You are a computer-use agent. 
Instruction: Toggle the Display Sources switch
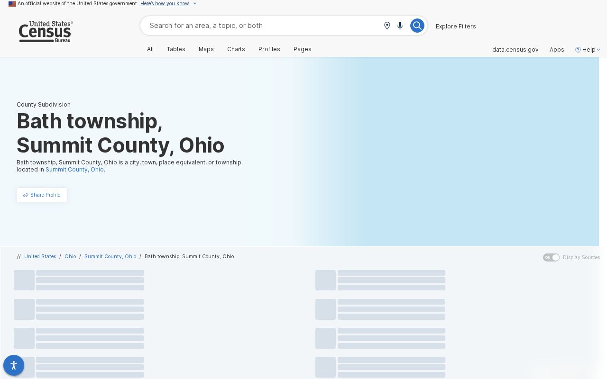click(x=551, y=257)
